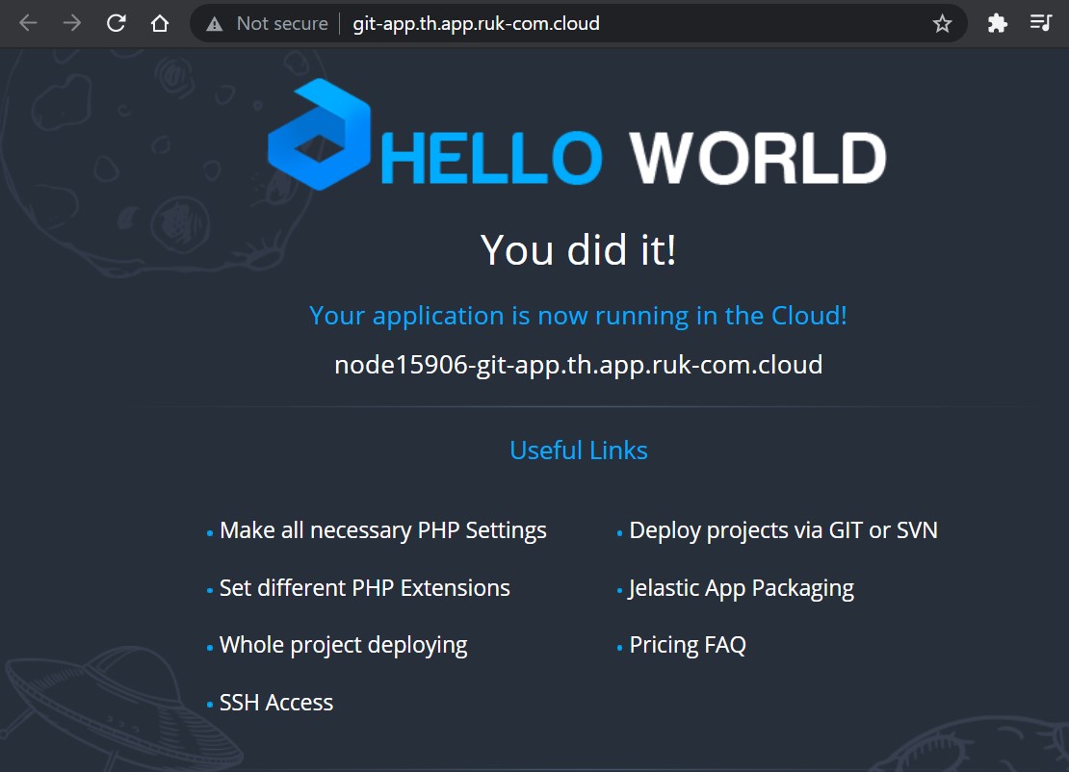Screen dimensions: 1069x772
Task: Reload the page with the refresh icon
Action: pyautogui.click(x=117, y=23)
